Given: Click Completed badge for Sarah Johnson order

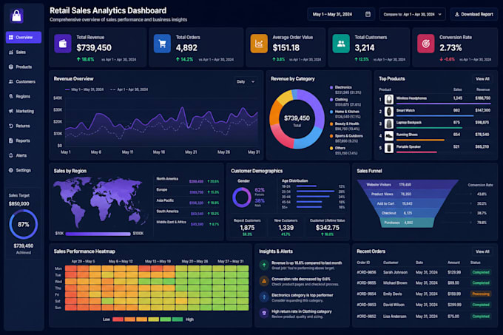Looking at the screenshot, I should [x=481, y=272].
